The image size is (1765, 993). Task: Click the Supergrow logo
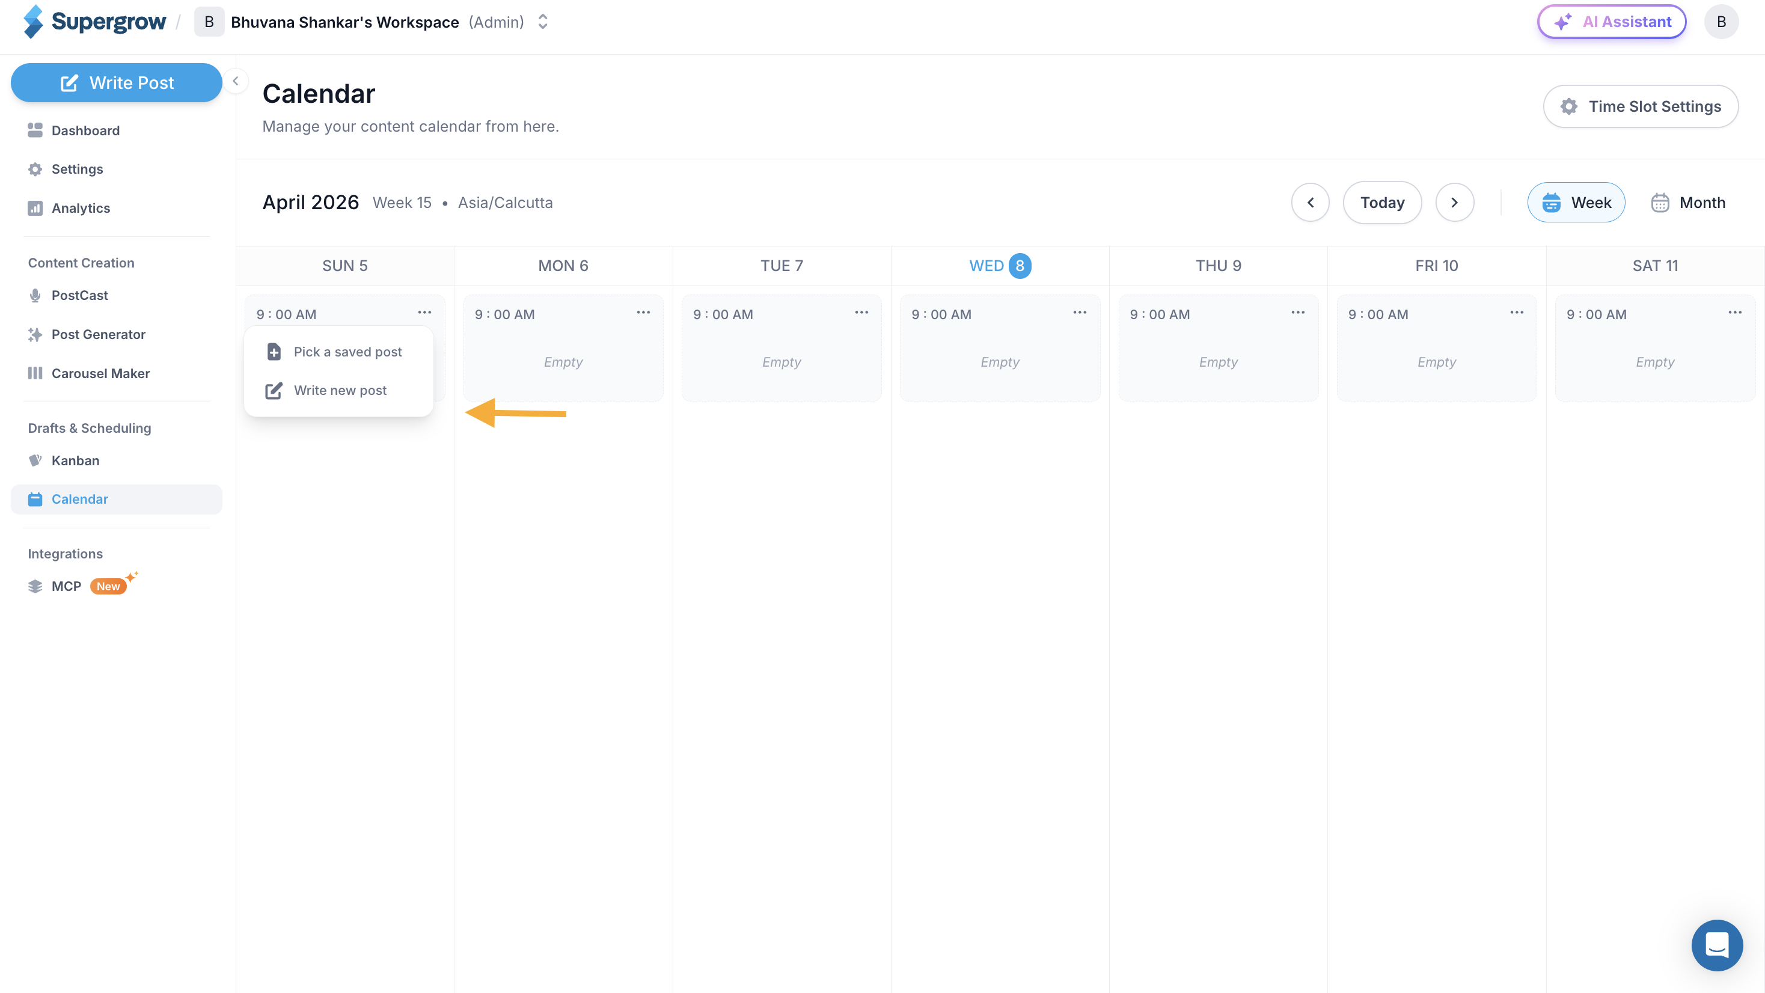coord(94,22)
